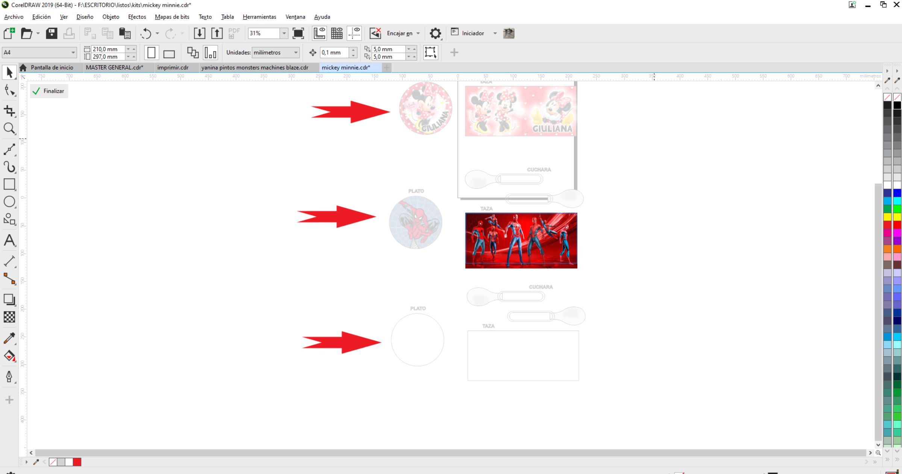The height and width of the screenshot is (474, 902).
Task: Click the Iniciador button
Action: coord(473,33)
